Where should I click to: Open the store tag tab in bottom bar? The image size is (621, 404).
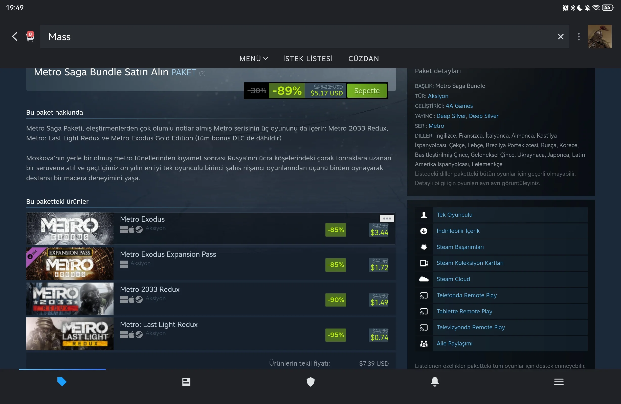pos(62,382)
